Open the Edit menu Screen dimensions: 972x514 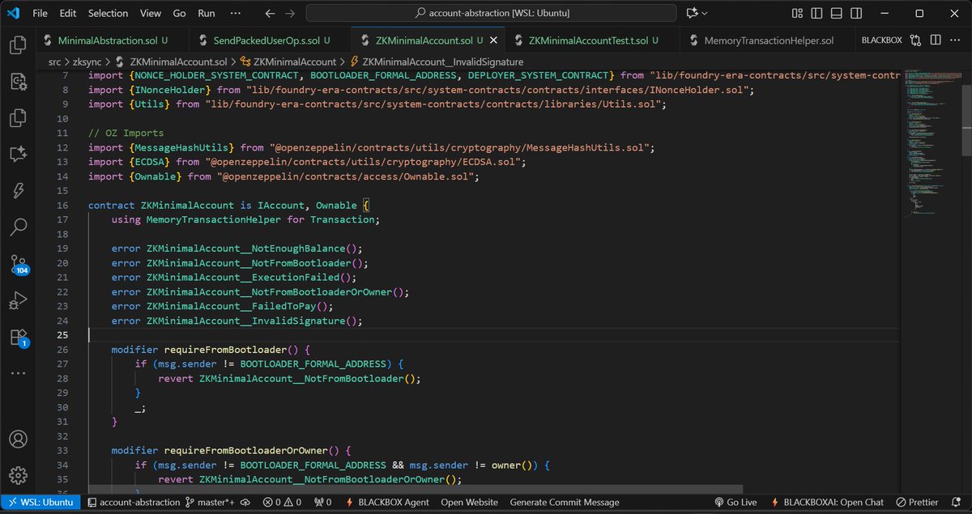point(68,13)
